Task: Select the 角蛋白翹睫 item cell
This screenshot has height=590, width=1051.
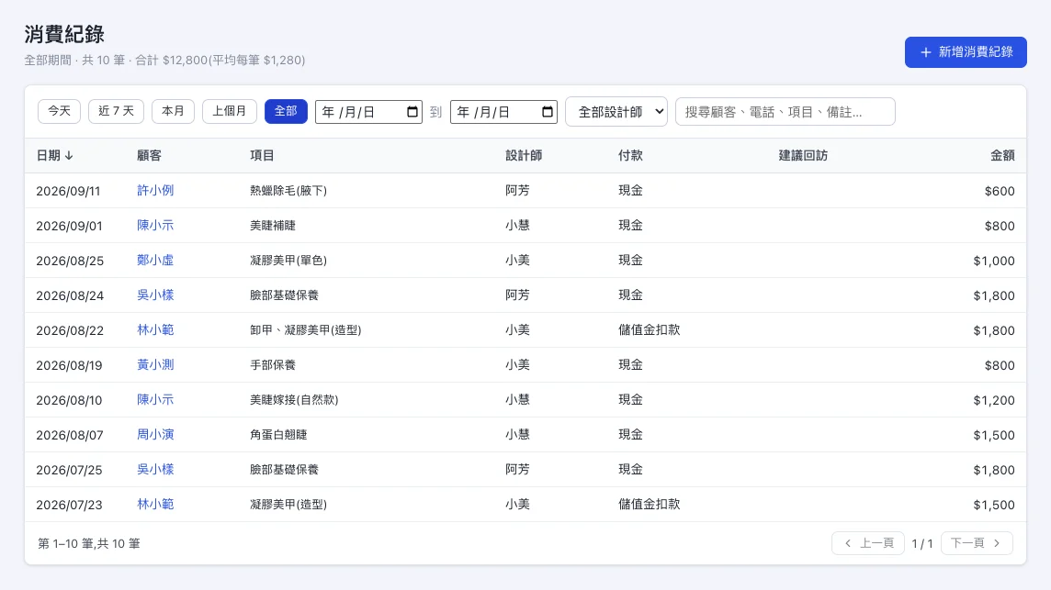Action: (x=278, y=435)
